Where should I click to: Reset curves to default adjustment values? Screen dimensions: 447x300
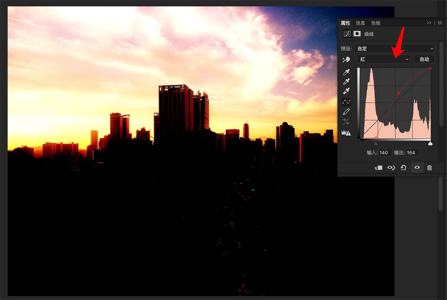(403, 168)
